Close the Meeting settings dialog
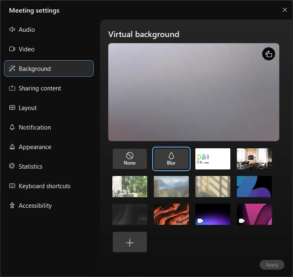Screen dimensions: 293x277 click(x=285, y=10)
